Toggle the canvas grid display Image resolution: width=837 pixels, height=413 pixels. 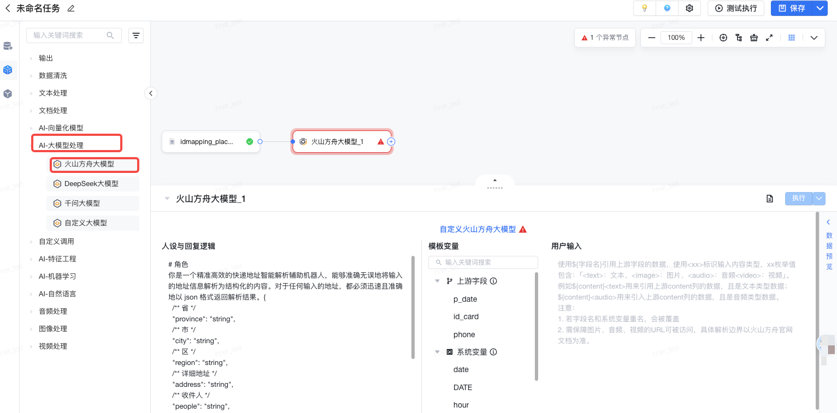click(x=792, y=38)
